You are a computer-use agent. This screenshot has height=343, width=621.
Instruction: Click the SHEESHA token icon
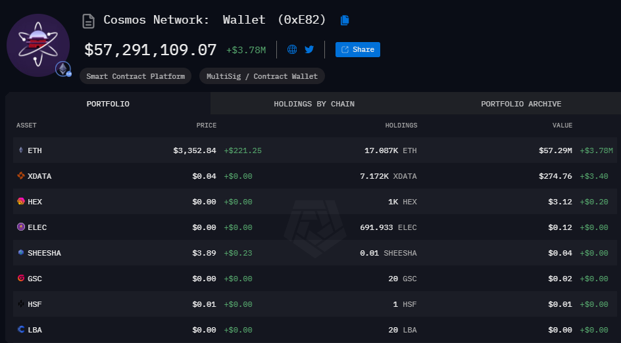click(x=20, y=253)
